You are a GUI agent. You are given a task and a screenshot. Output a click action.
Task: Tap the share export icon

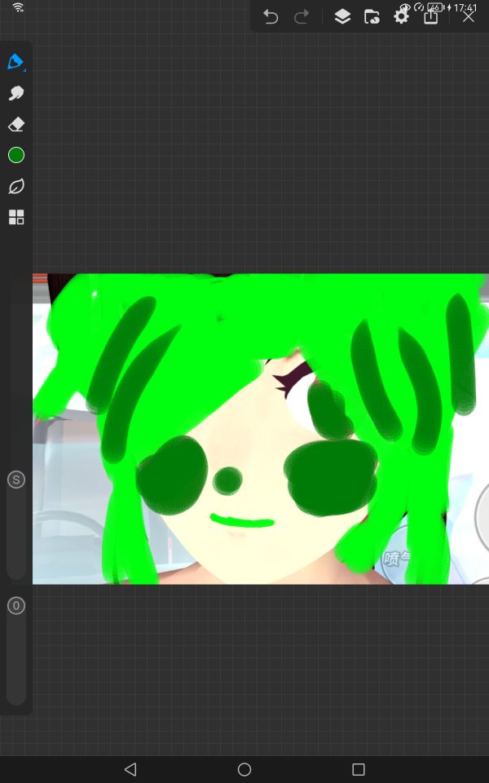(430, 17)
